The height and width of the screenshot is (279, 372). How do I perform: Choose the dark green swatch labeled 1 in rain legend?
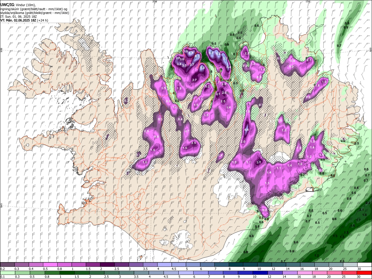pyautogui.click(x=67, y=273)
